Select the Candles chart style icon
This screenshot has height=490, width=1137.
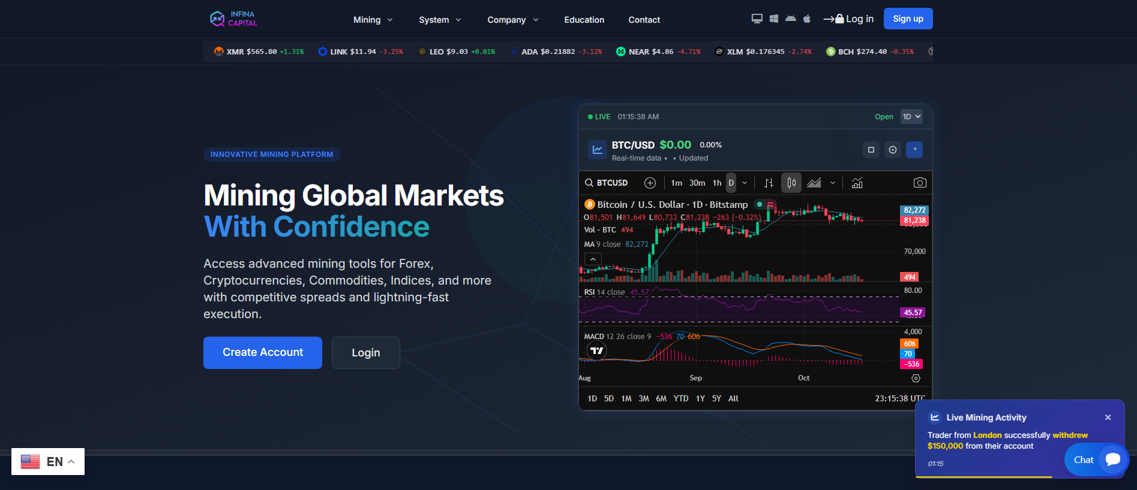(791, 183)
